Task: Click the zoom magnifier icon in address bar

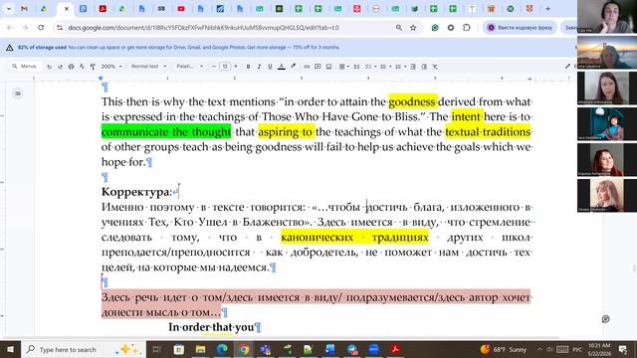Action: click(399, 28)
